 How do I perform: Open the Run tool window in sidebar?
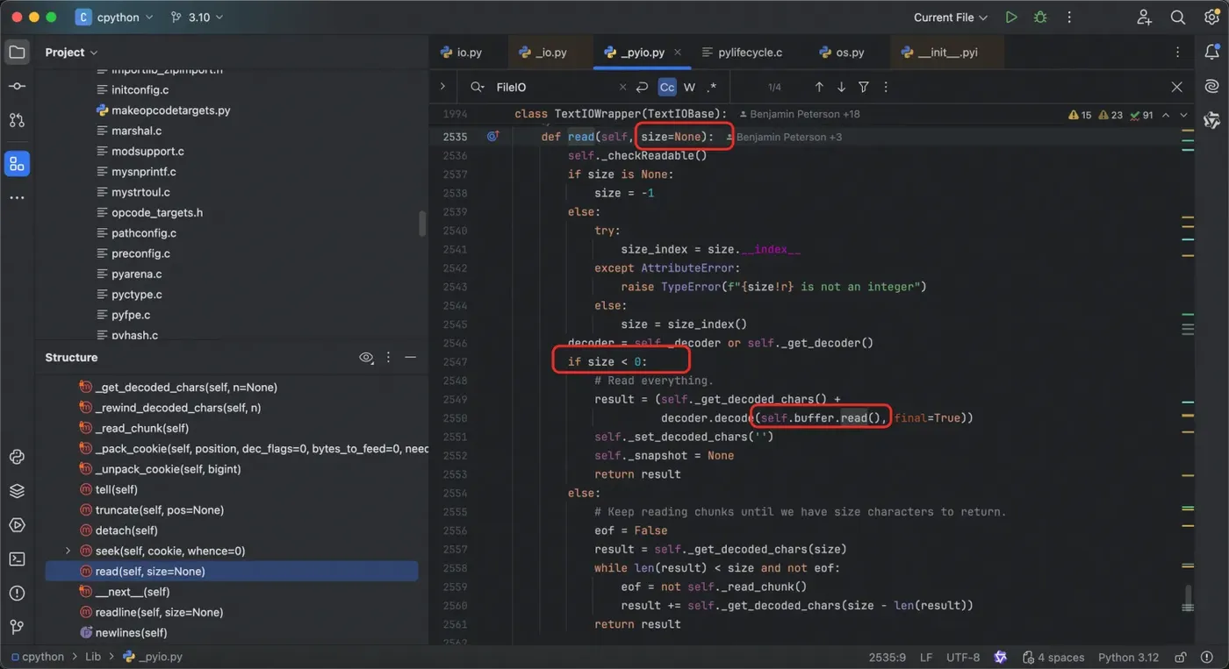coord(17,525)
